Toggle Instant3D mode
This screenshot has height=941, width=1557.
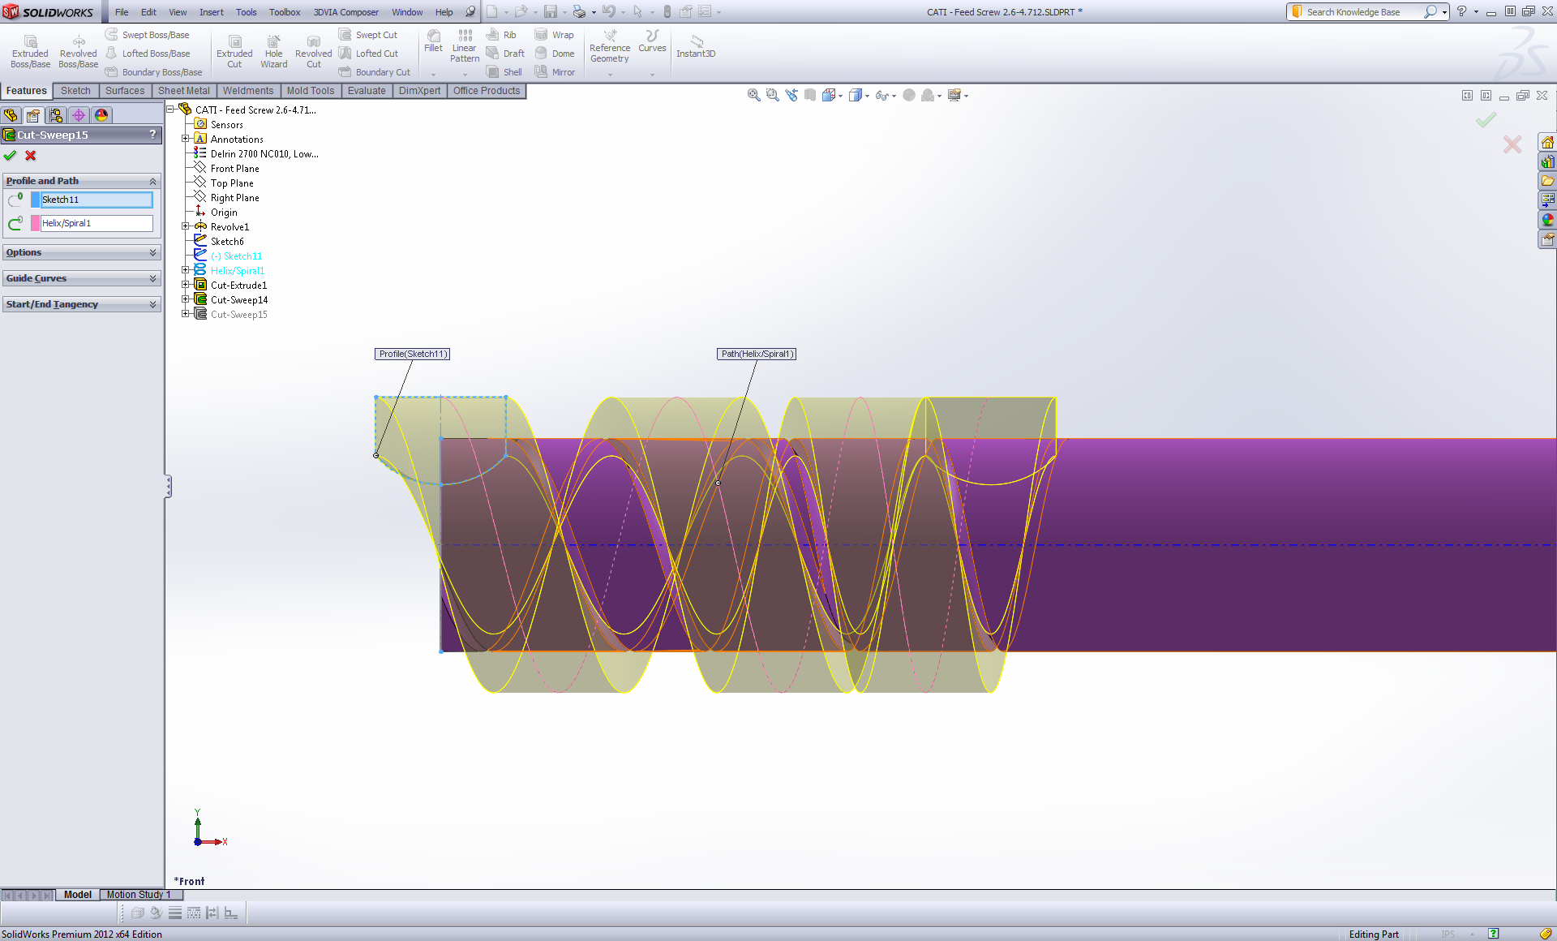(696, 46)
